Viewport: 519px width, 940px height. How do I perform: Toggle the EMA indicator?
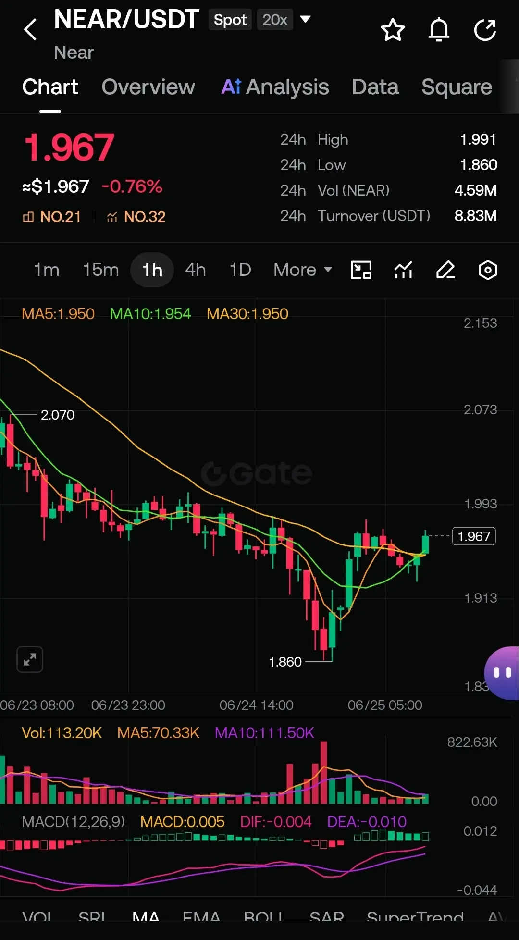(x=201, y=917)
